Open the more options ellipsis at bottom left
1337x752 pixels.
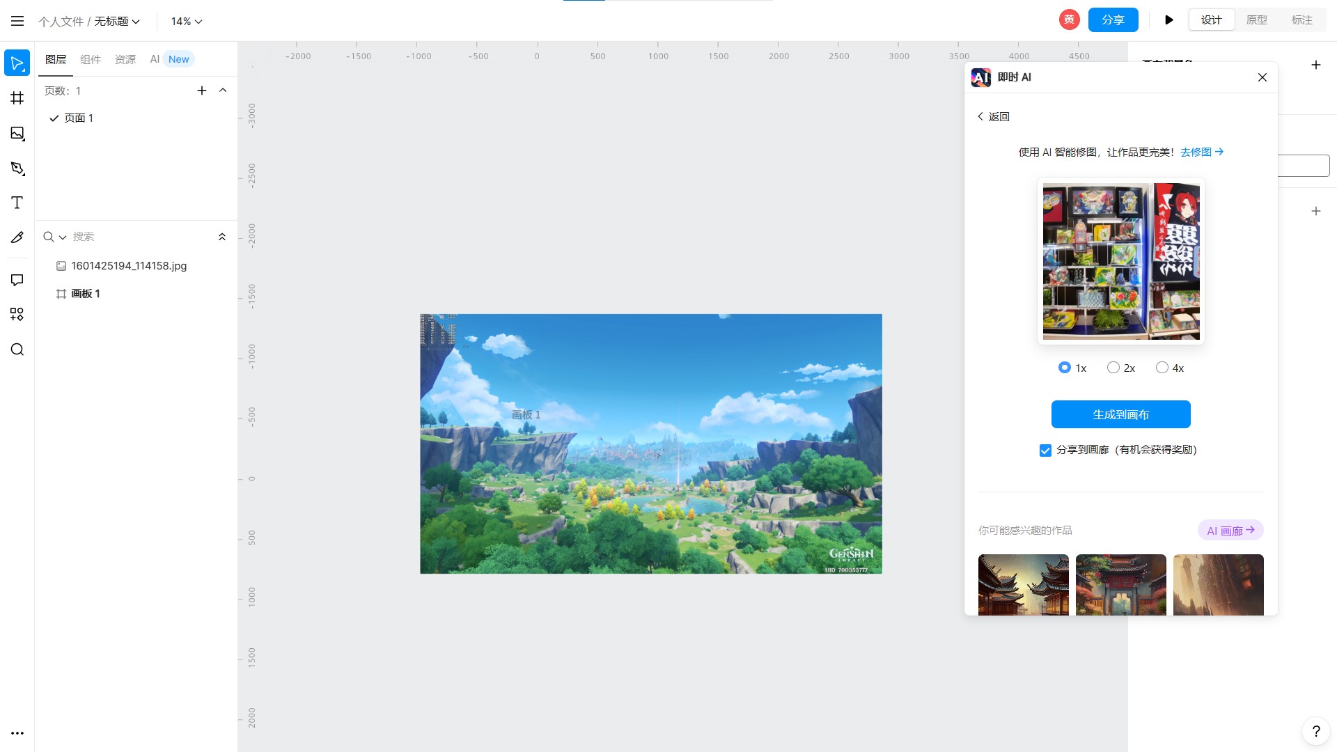17,733
